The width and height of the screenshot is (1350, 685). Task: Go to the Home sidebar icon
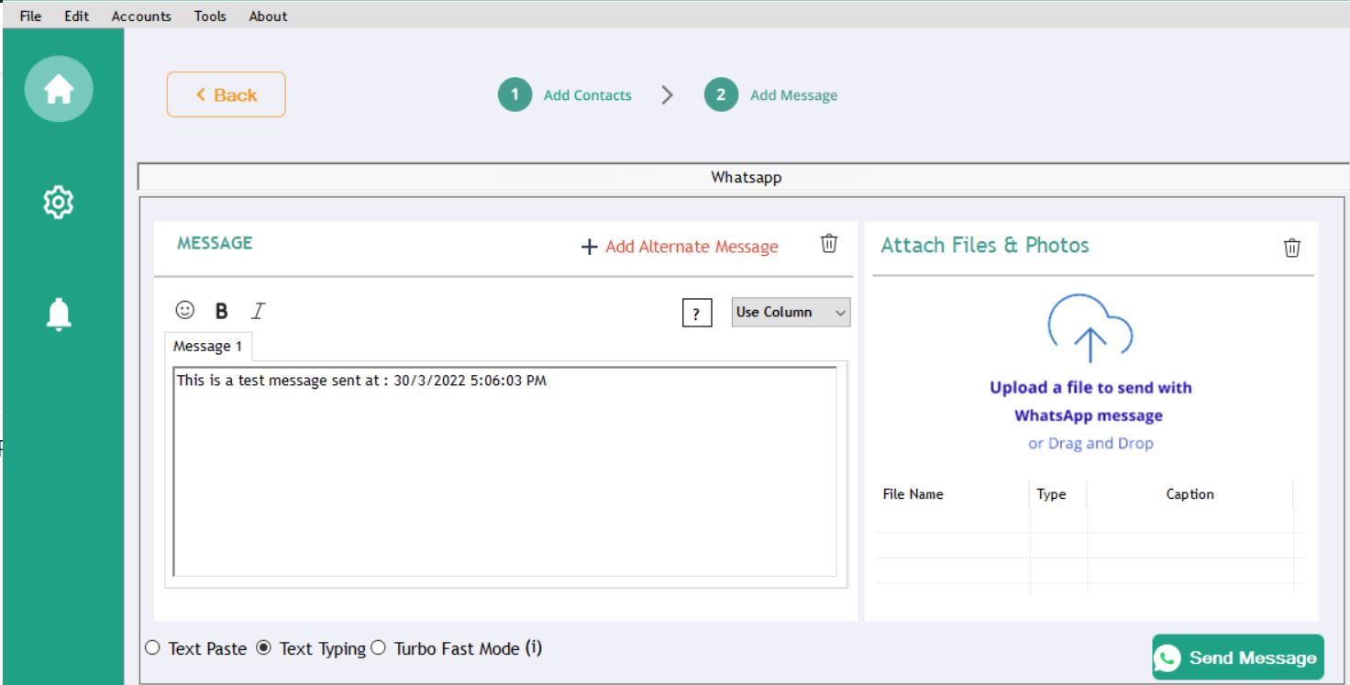click(x=59, y=89)
